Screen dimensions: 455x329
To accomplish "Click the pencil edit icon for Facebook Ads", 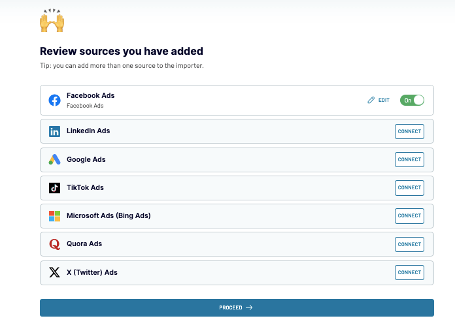I will click(x=371, y=100).
